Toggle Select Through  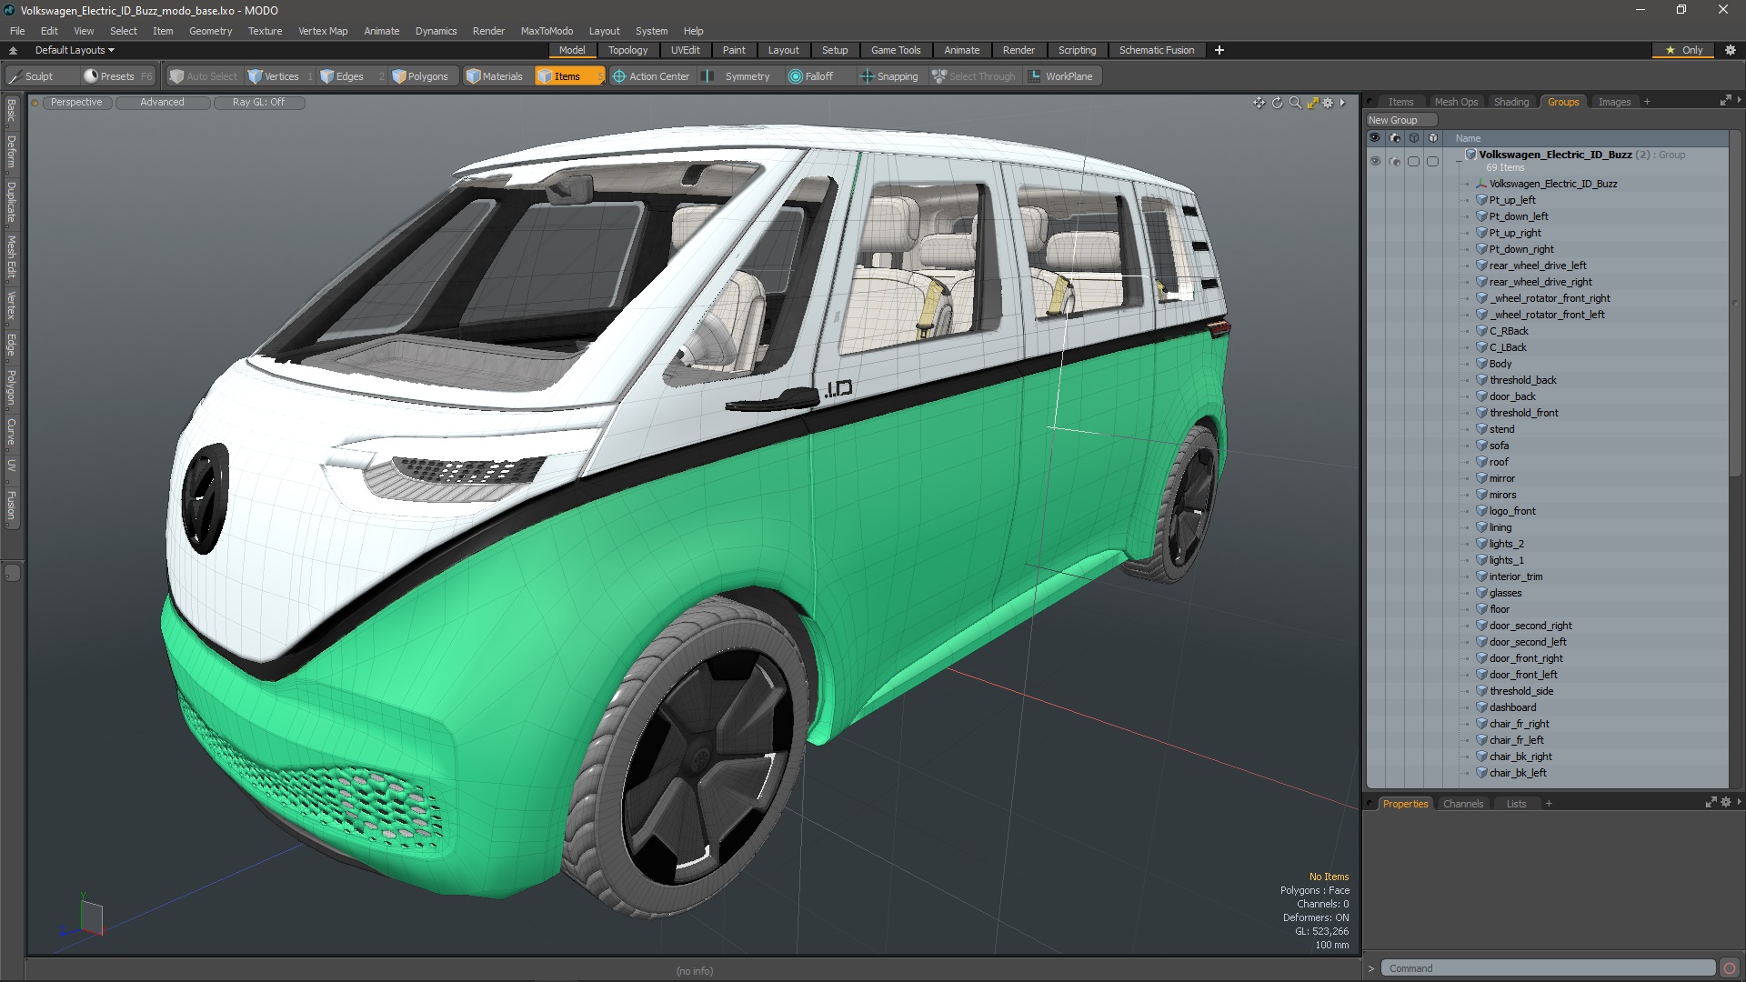coord(973,76)
